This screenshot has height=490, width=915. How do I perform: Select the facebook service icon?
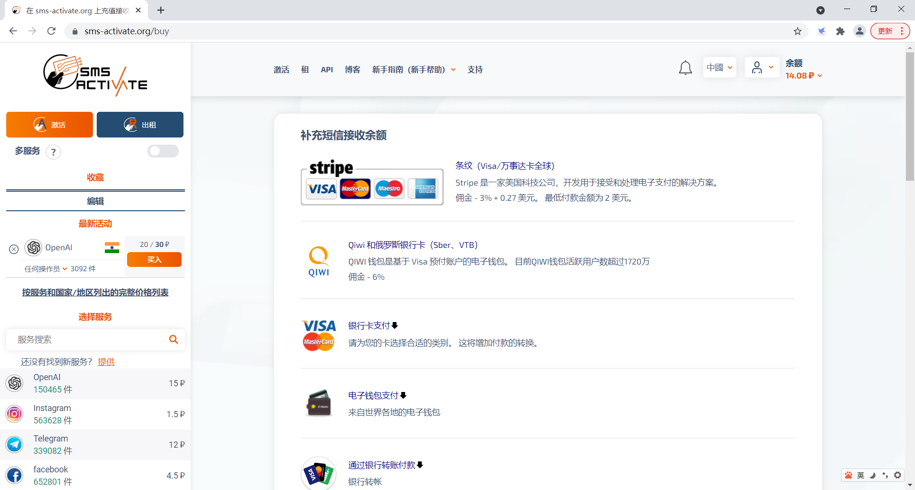click(x=15, y=475)
